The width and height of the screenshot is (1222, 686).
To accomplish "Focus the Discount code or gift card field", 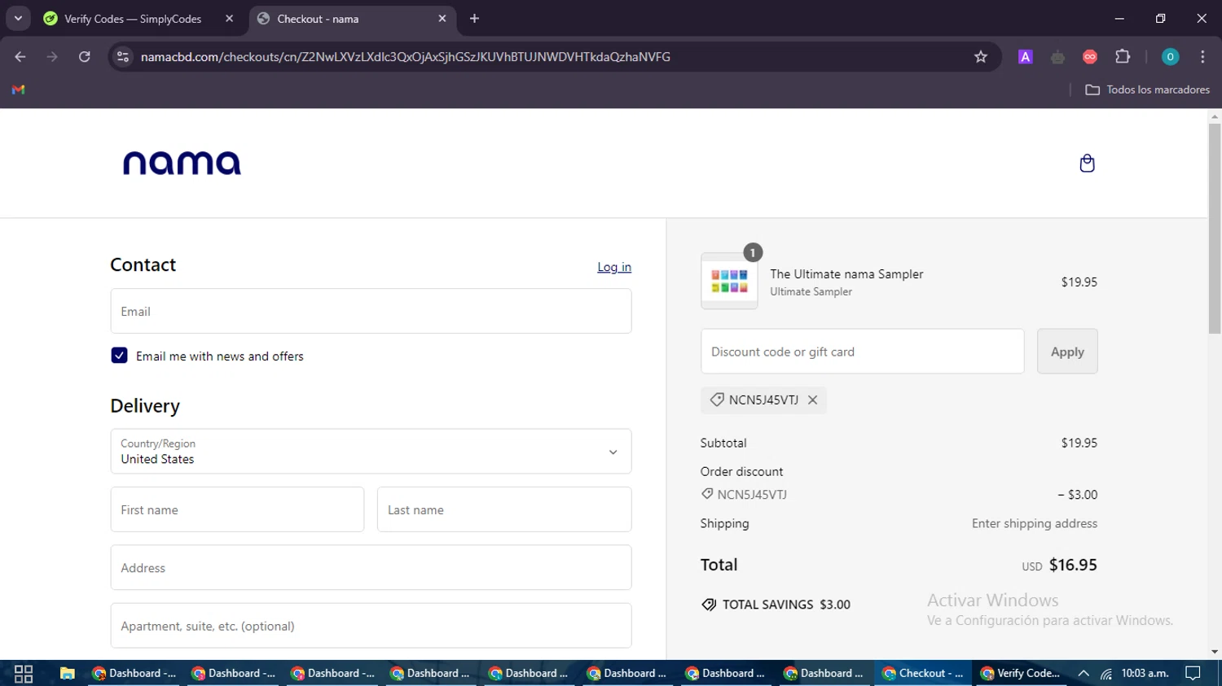I will click(862, 352).
